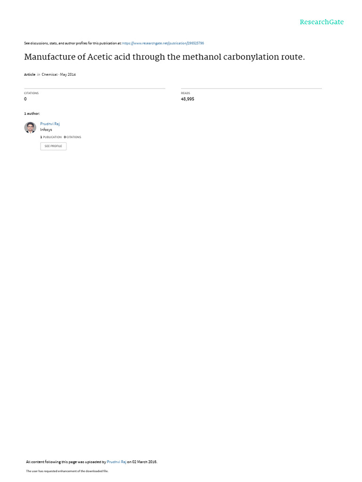Open the researchgate.net publication URL link
Viewport: 362px width, 482px height.
click(x=163, y=43)
